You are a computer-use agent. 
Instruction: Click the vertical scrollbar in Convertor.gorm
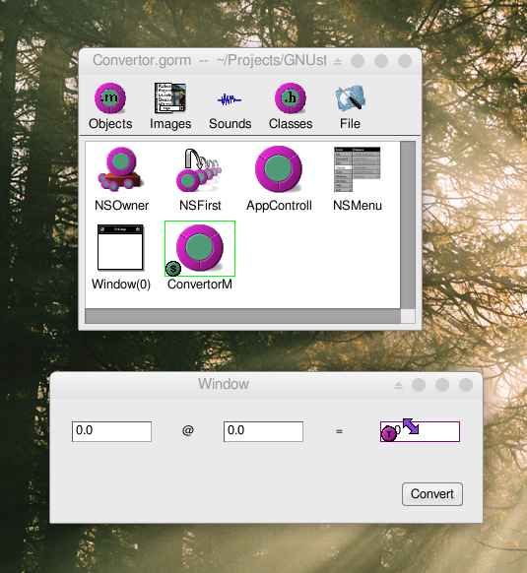pos(408,225)
